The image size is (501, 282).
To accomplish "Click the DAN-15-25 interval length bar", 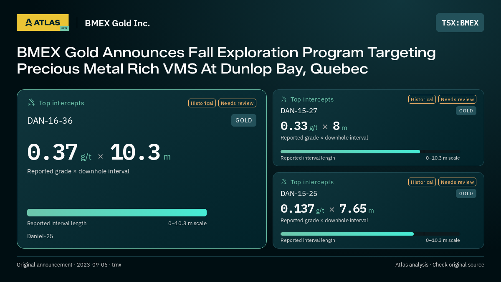I will [x=370, y=234].
